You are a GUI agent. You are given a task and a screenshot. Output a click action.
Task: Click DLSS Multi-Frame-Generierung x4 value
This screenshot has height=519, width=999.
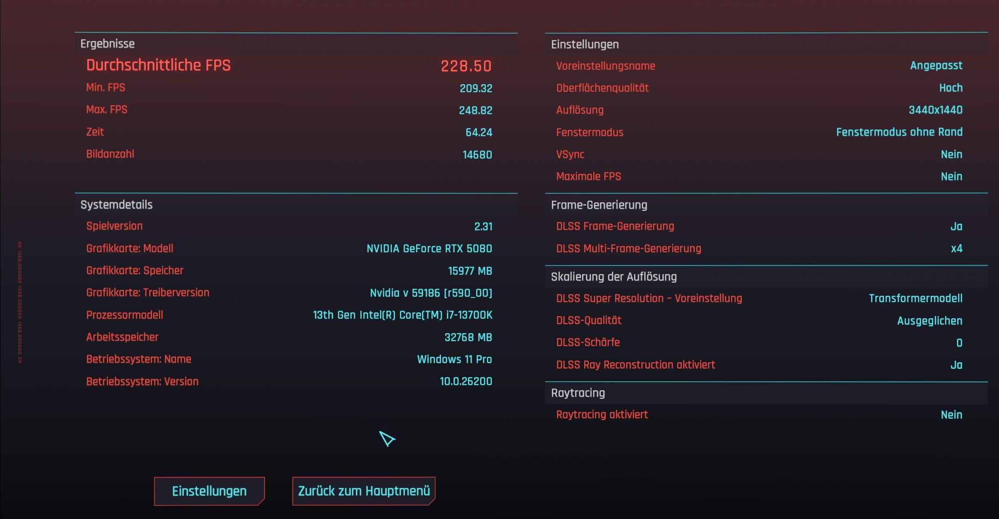tap(956, 249)
